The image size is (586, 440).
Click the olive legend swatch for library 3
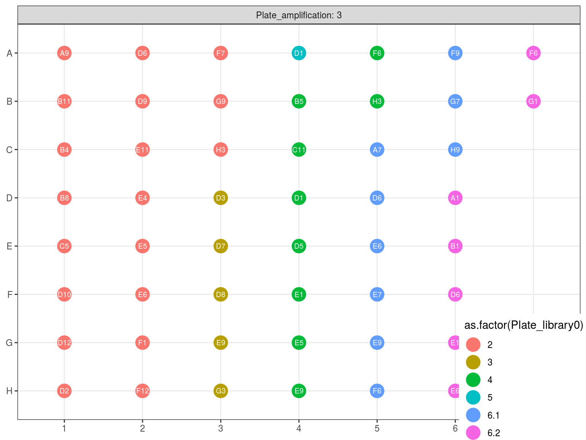473,362
